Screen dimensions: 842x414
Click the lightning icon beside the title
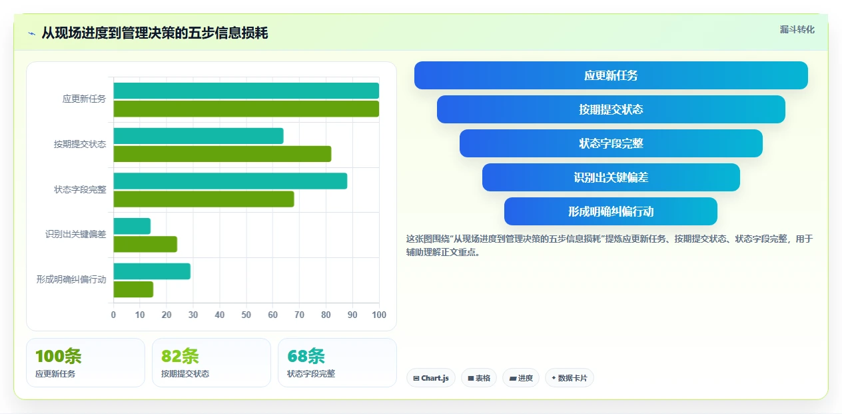32,33
